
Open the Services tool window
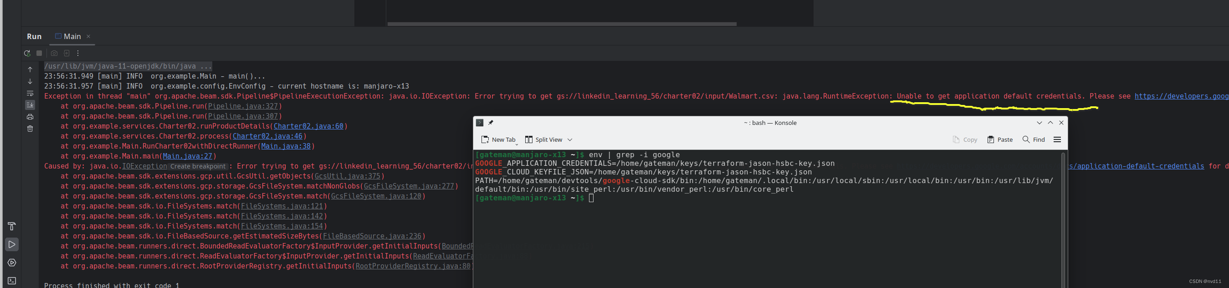coord(12,263)
